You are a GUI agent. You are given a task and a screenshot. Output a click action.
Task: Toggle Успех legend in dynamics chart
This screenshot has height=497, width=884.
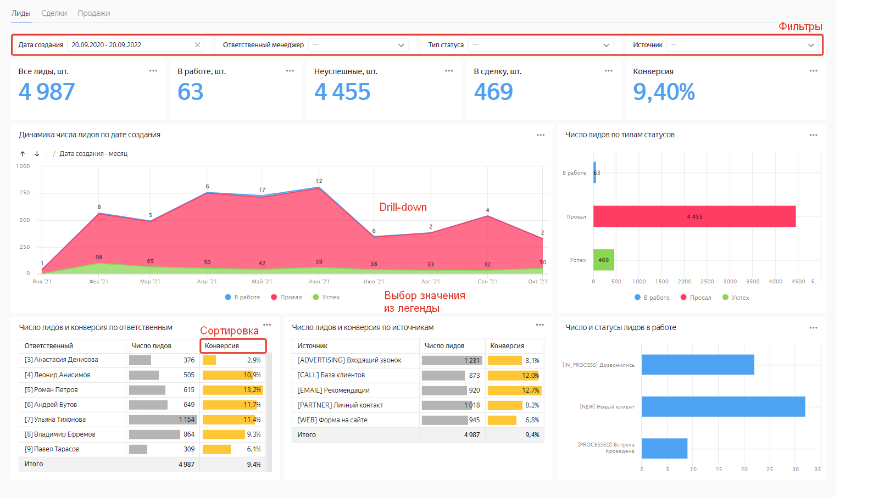coord(326,297)
